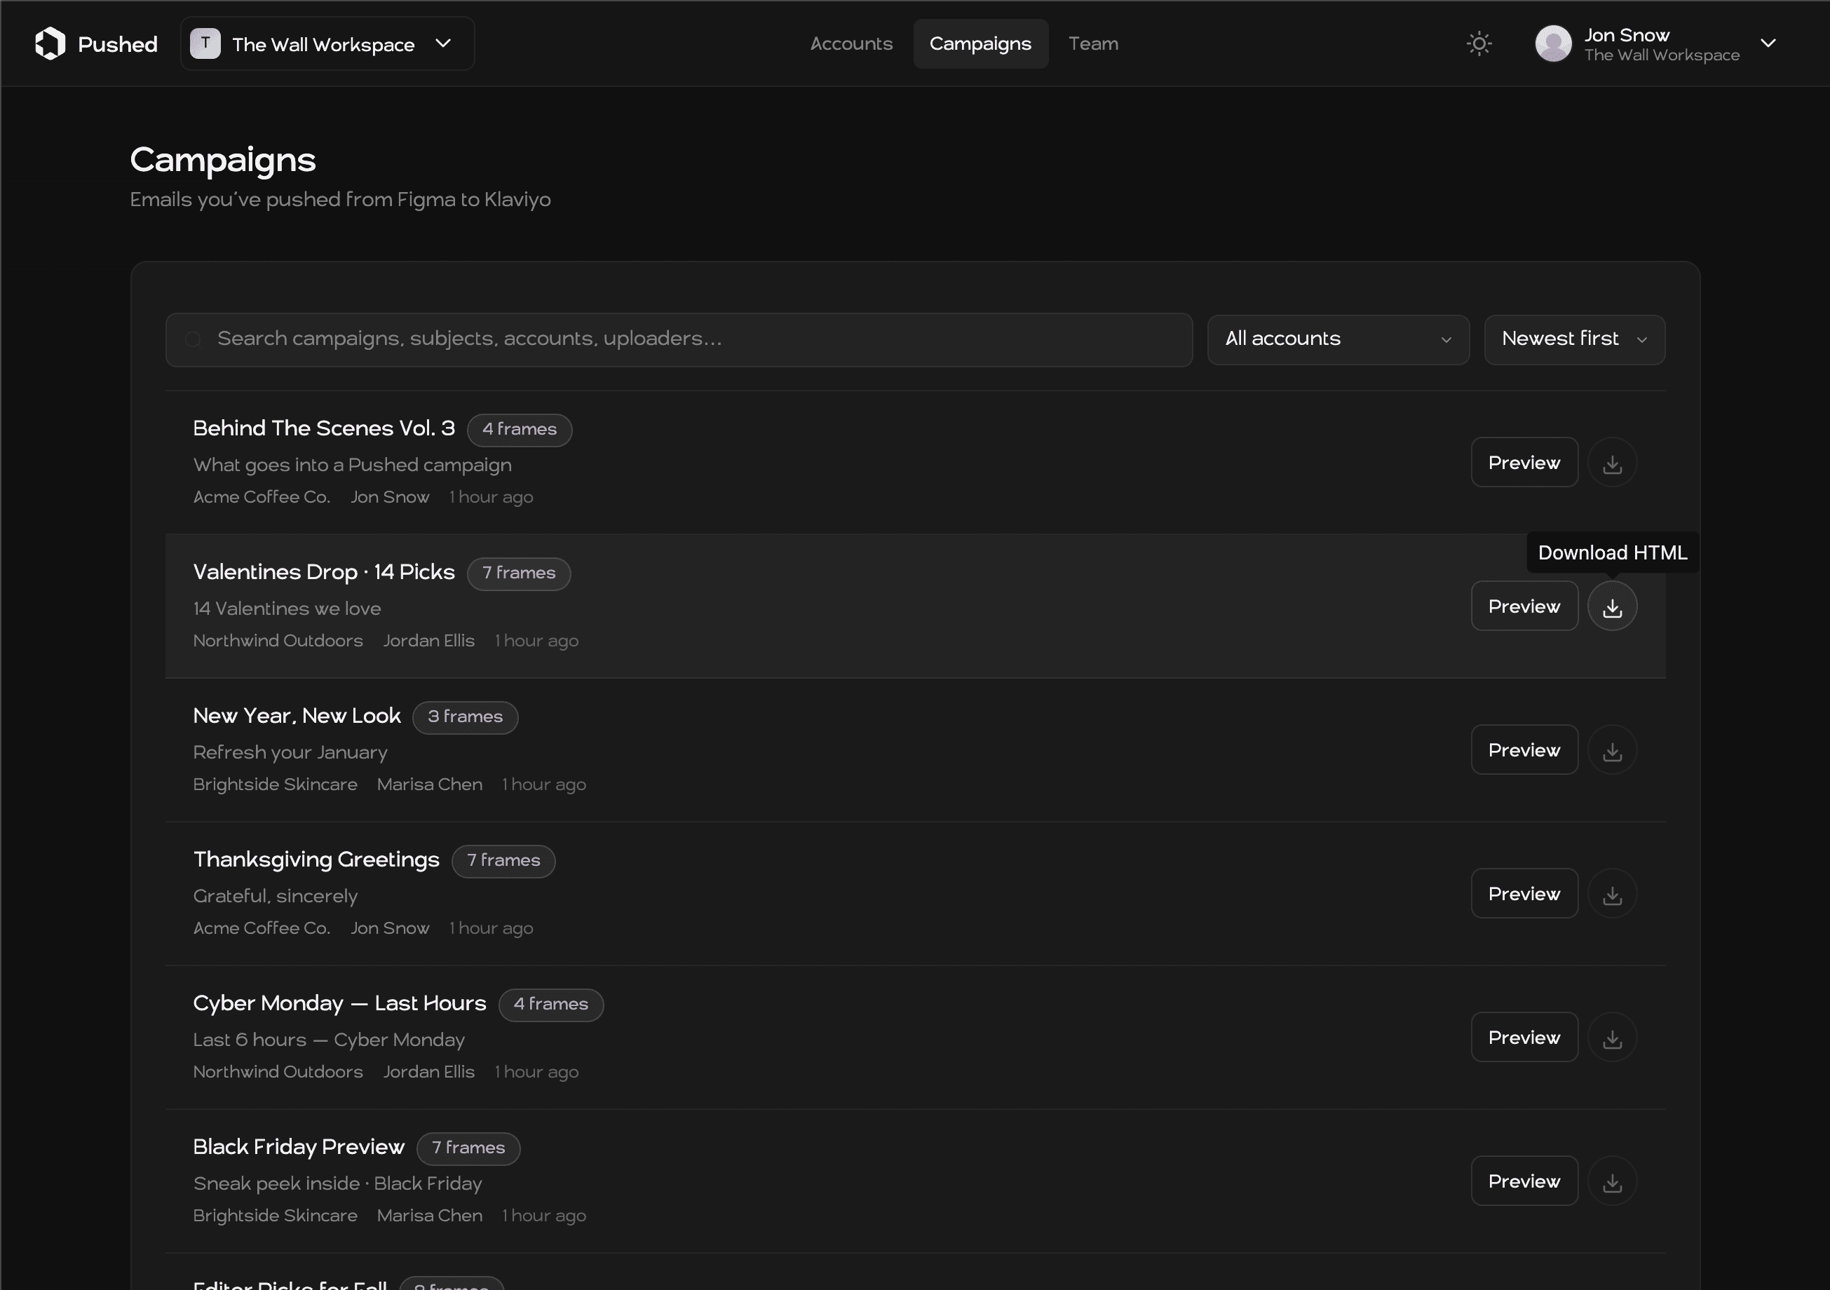Viewport: 1830px width, 1290px height.
Task: Click Behind The Scenes Vol. 3 title
Action: point(324,428)
